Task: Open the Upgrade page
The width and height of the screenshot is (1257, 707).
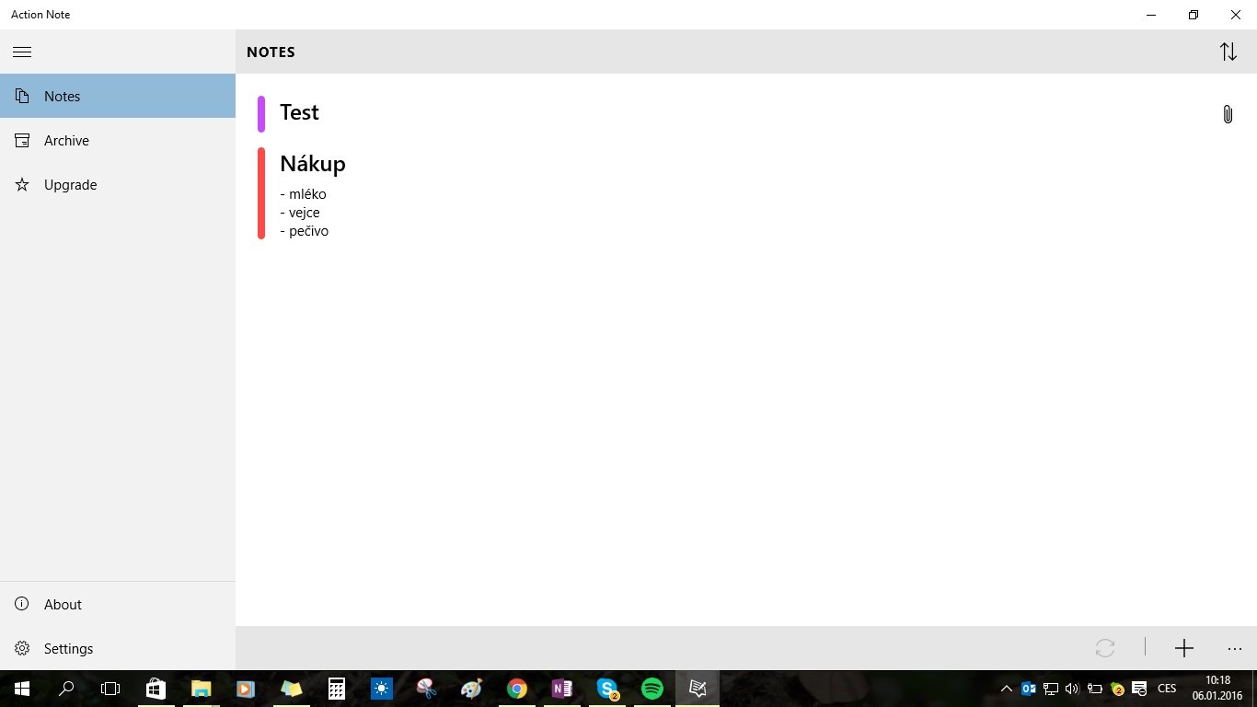Action: (x=118, y=185)
